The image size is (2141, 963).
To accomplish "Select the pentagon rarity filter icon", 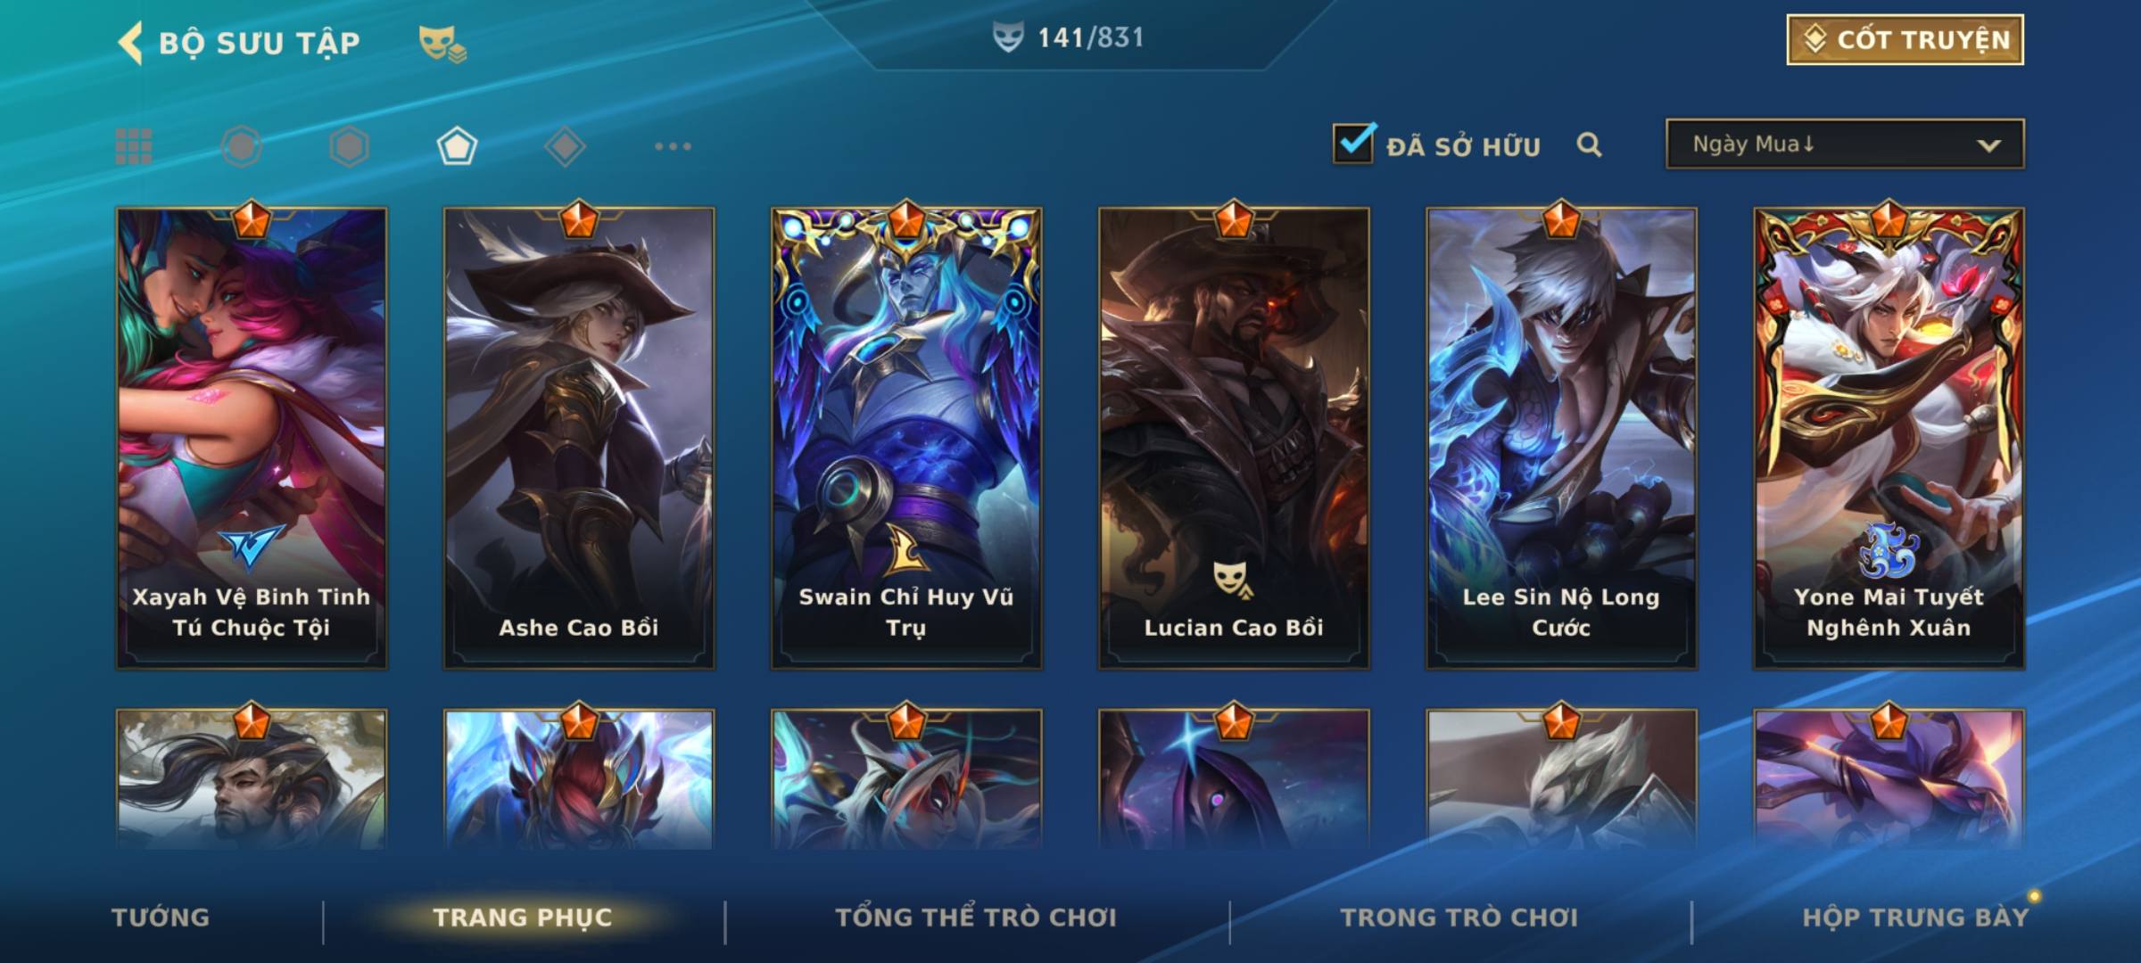I will tap(457, 146).
